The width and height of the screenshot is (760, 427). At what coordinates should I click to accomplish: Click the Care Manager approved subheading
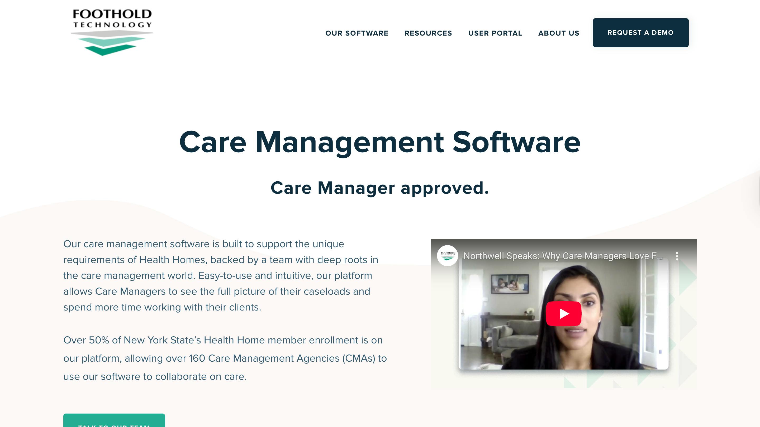pyautogui.click(x=380, y=188)
